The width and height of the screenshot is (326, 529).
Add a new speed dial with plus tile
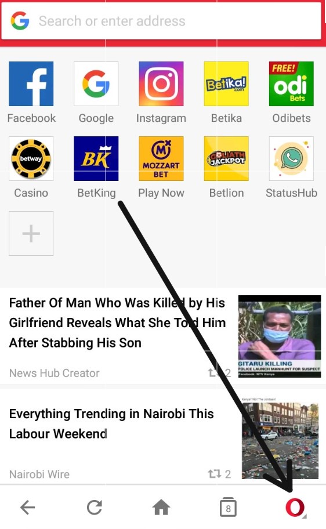click(x=31, y=233)
